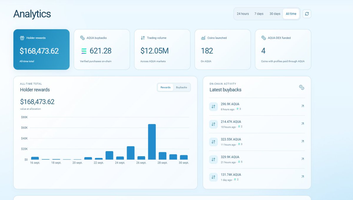Click swap icon for 214.47K AQUA buyback
Image resolution: width=353 pixels, height=200 pixels.
[213, 124]
